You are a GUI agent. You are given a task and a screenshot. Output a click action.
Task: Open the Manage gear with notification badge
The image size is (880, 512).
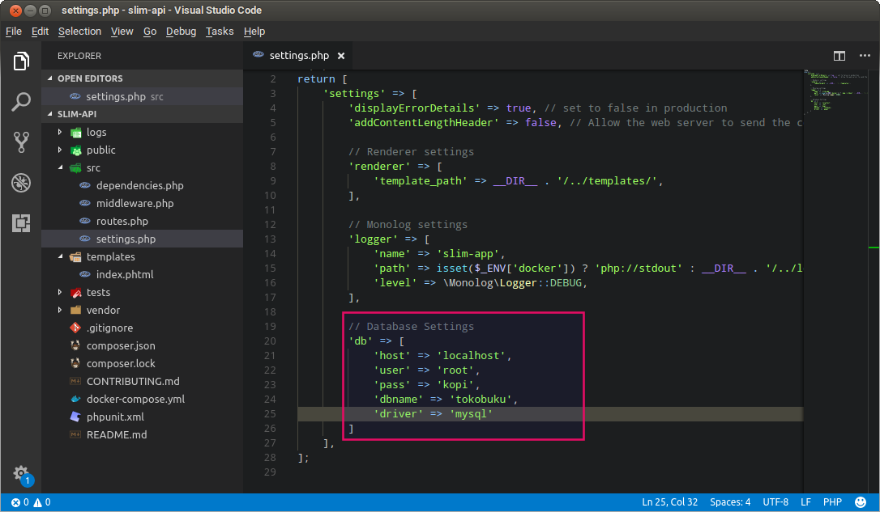coord(21,476)
